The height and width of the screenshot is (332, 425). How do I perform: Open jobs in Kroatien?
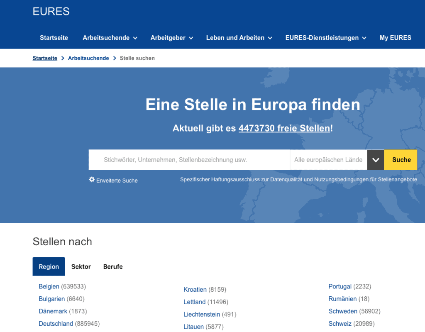click(195, 290)
